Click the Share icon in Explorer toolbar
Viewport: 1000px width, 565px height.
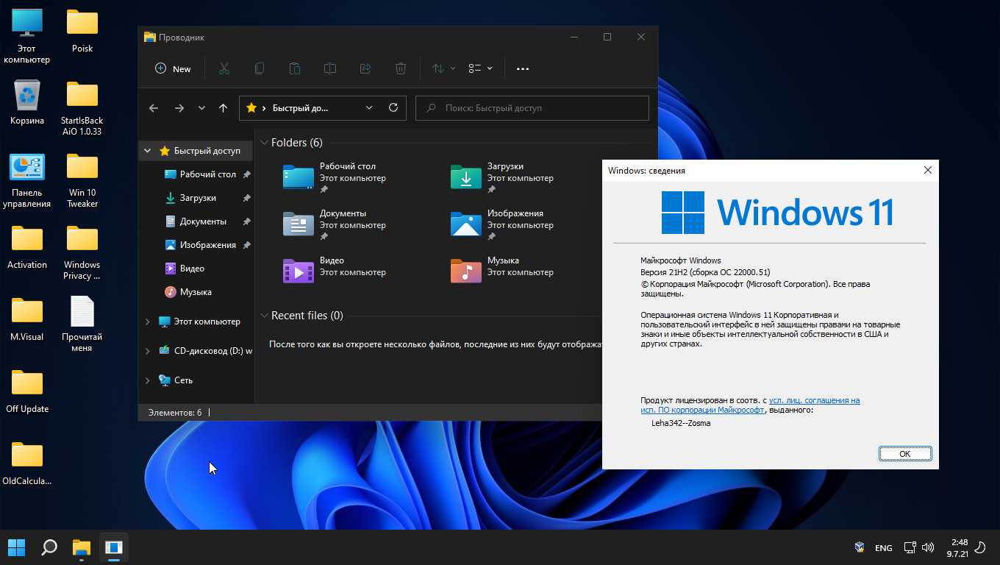[365, 68]
